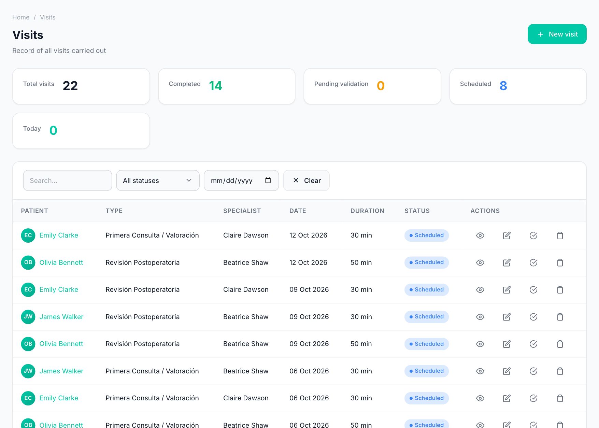Complete Olivia Bennett's 09 Oct 2026 visit

[x=533, y=344]
